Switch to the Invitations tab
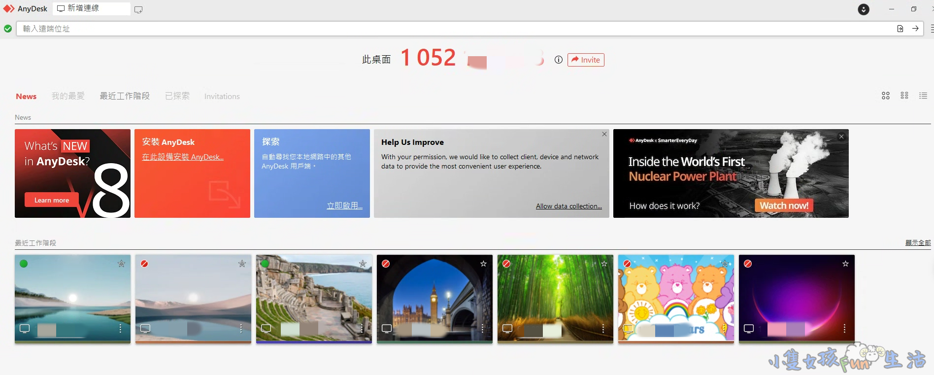This screenshot has height=375, width=934. pos(222,97)
